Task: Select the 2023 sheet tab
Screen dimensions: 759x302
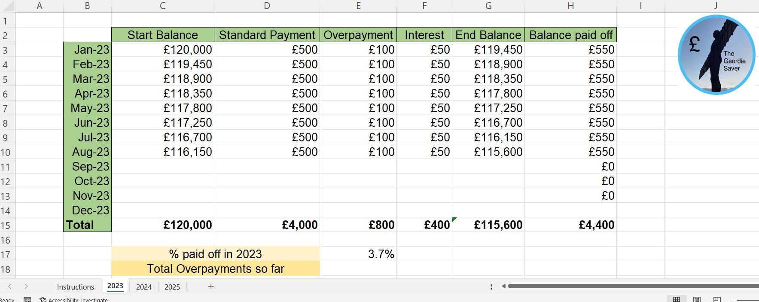Action: click(115, 286)
